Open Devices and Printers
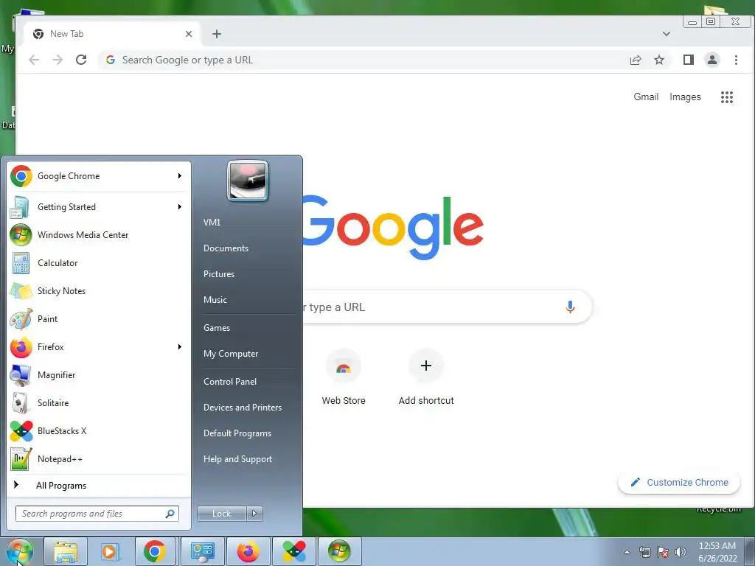 pos(243,408)
